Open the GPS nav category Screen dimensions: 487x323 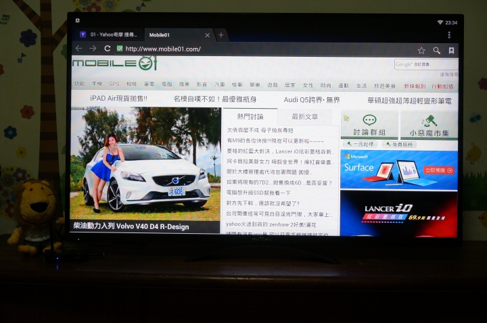pos(114,84)
